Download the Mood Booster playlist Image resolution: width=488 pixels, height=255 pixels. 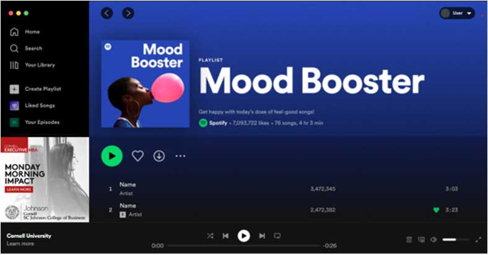point(159,156)
